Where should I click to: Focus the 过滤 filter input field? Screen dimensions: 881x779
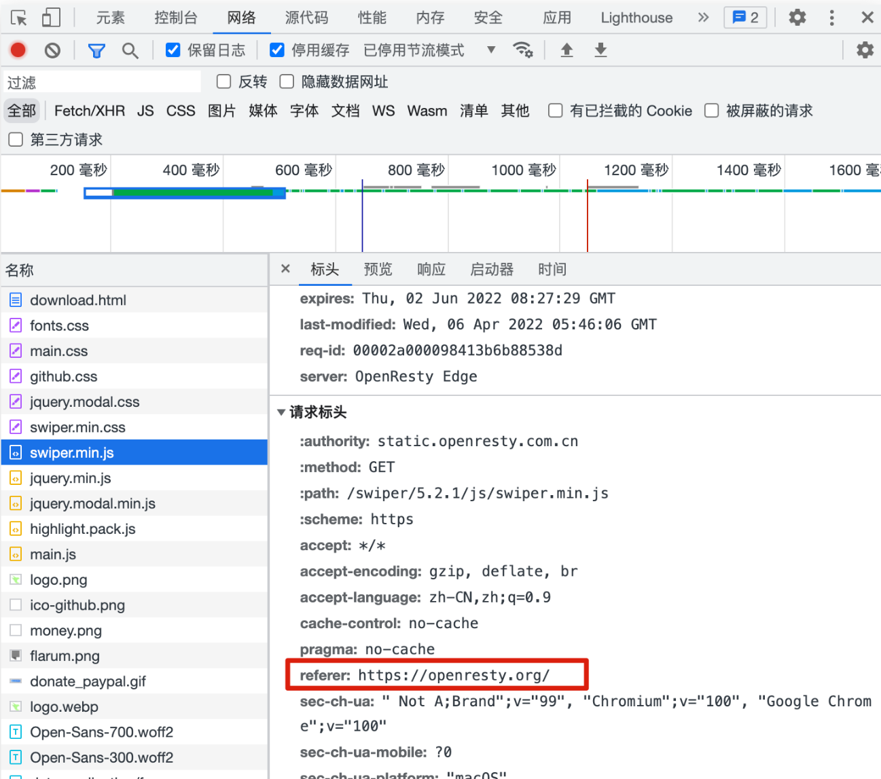[102, 82]
